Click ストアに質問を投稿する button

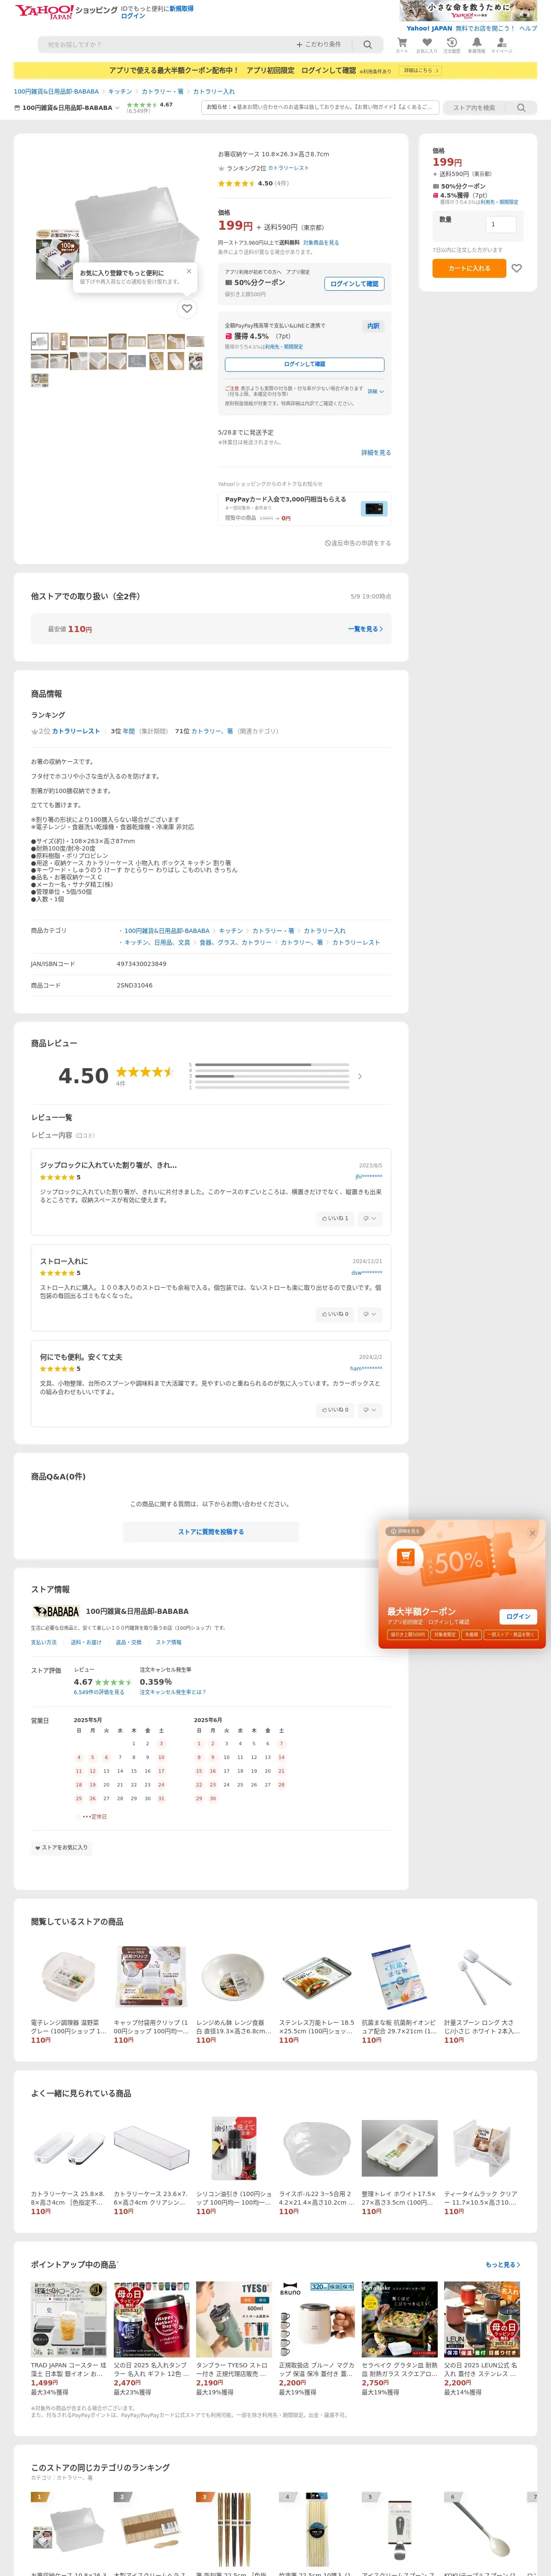(211, 1532)
